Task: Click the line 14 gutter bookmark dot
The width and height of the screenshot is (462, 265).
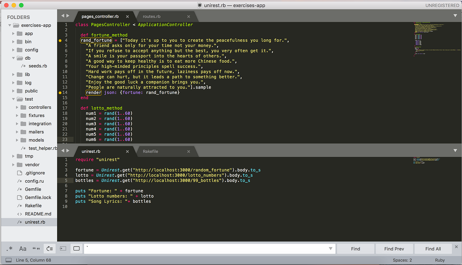Action: [60, 93]
